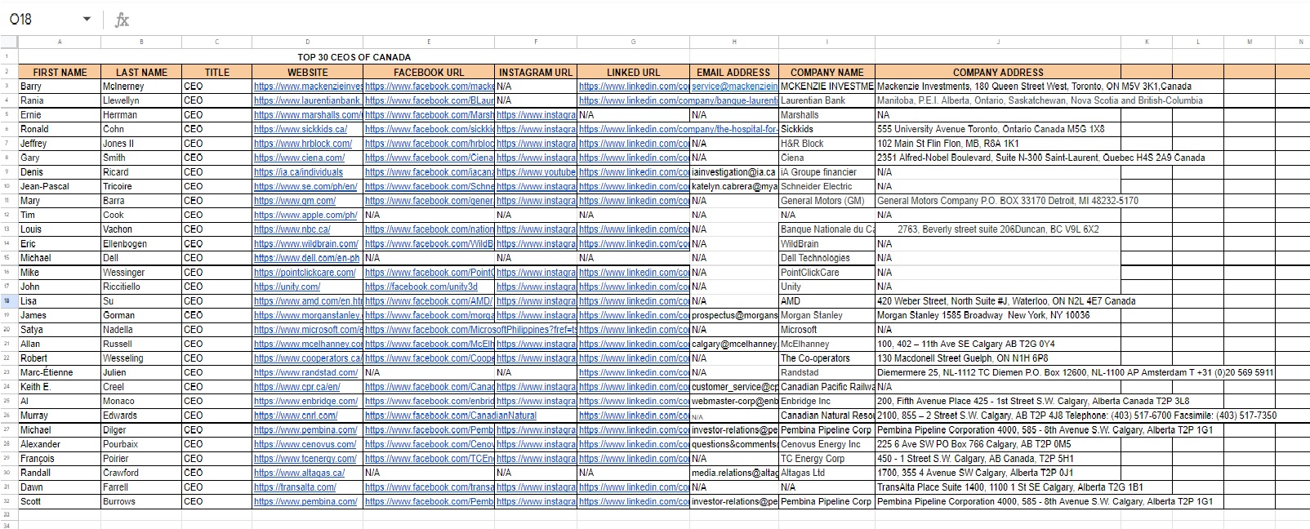1310x529 pixels.
Task: Open the Name Box dropdown arrow
Action: click(x=87, y=20)
